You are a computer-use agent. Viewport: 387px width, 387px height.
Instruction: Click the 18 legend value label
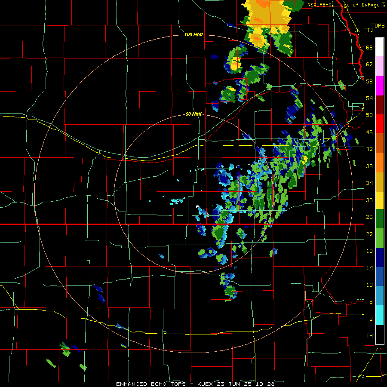tap(369, 251)
